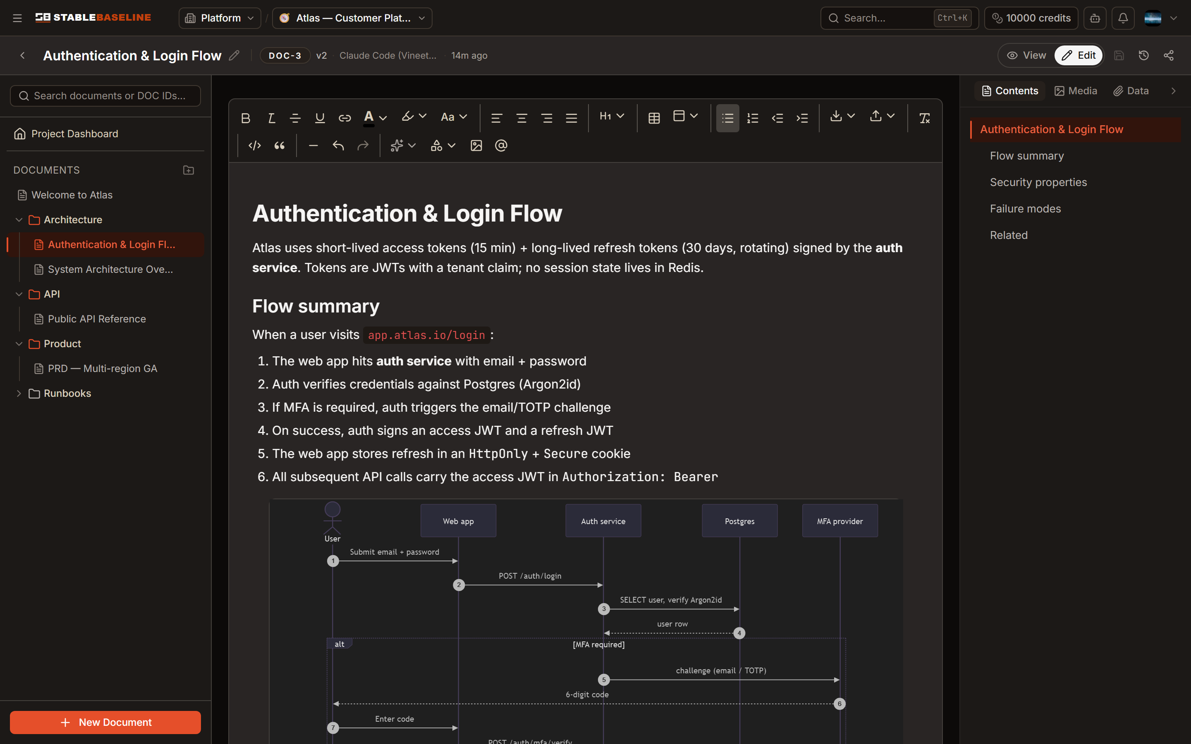Apply underline formatting
The width and height of the screenshot is (1191, 744).
coord(320,118)
